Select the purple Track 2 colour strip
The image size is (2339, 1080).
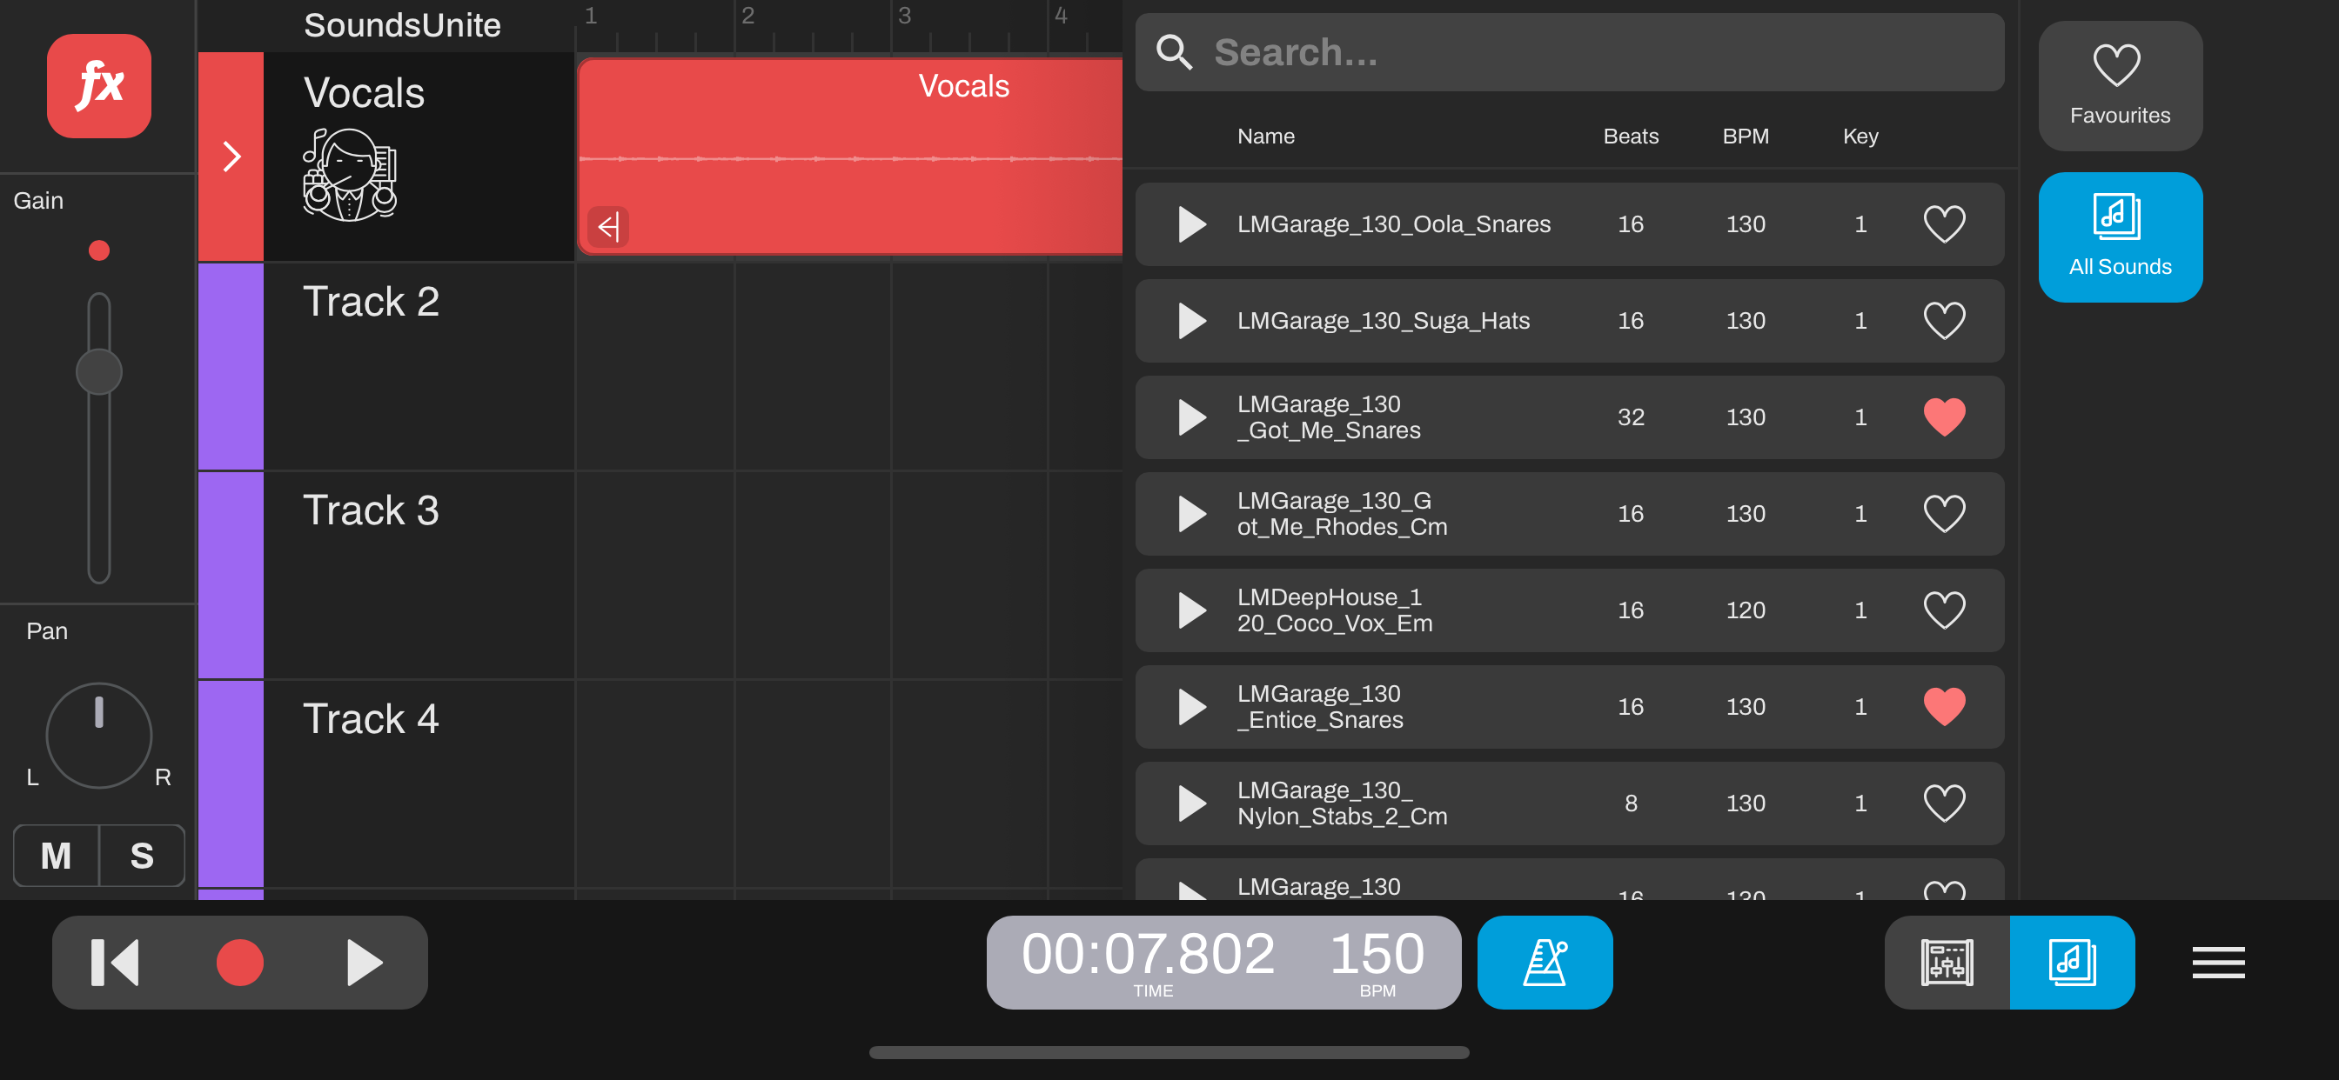click(231, 366)
